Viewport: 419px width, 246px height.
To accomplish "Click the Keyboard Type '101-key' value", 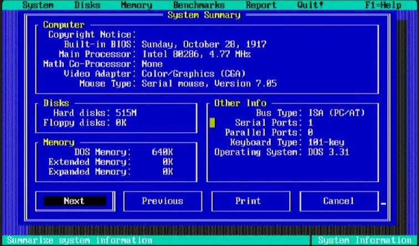I will 326,142.
